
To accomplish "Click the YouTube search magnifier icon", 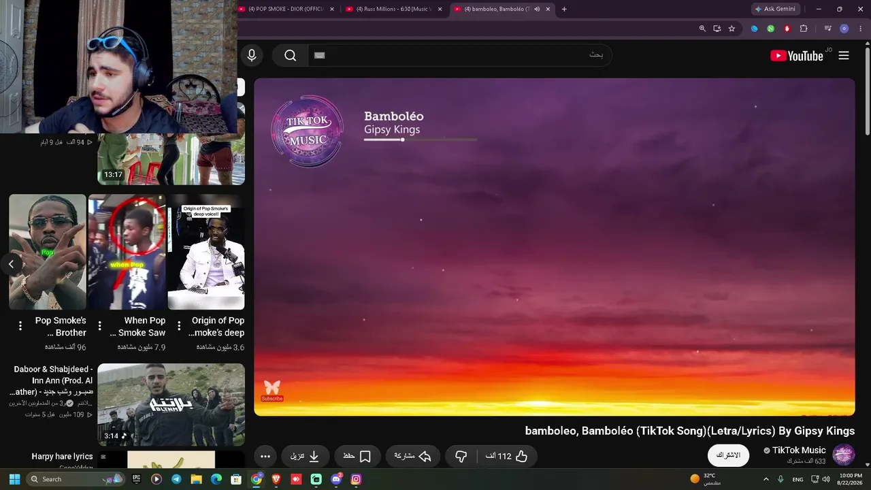I will tap(291, 56).
